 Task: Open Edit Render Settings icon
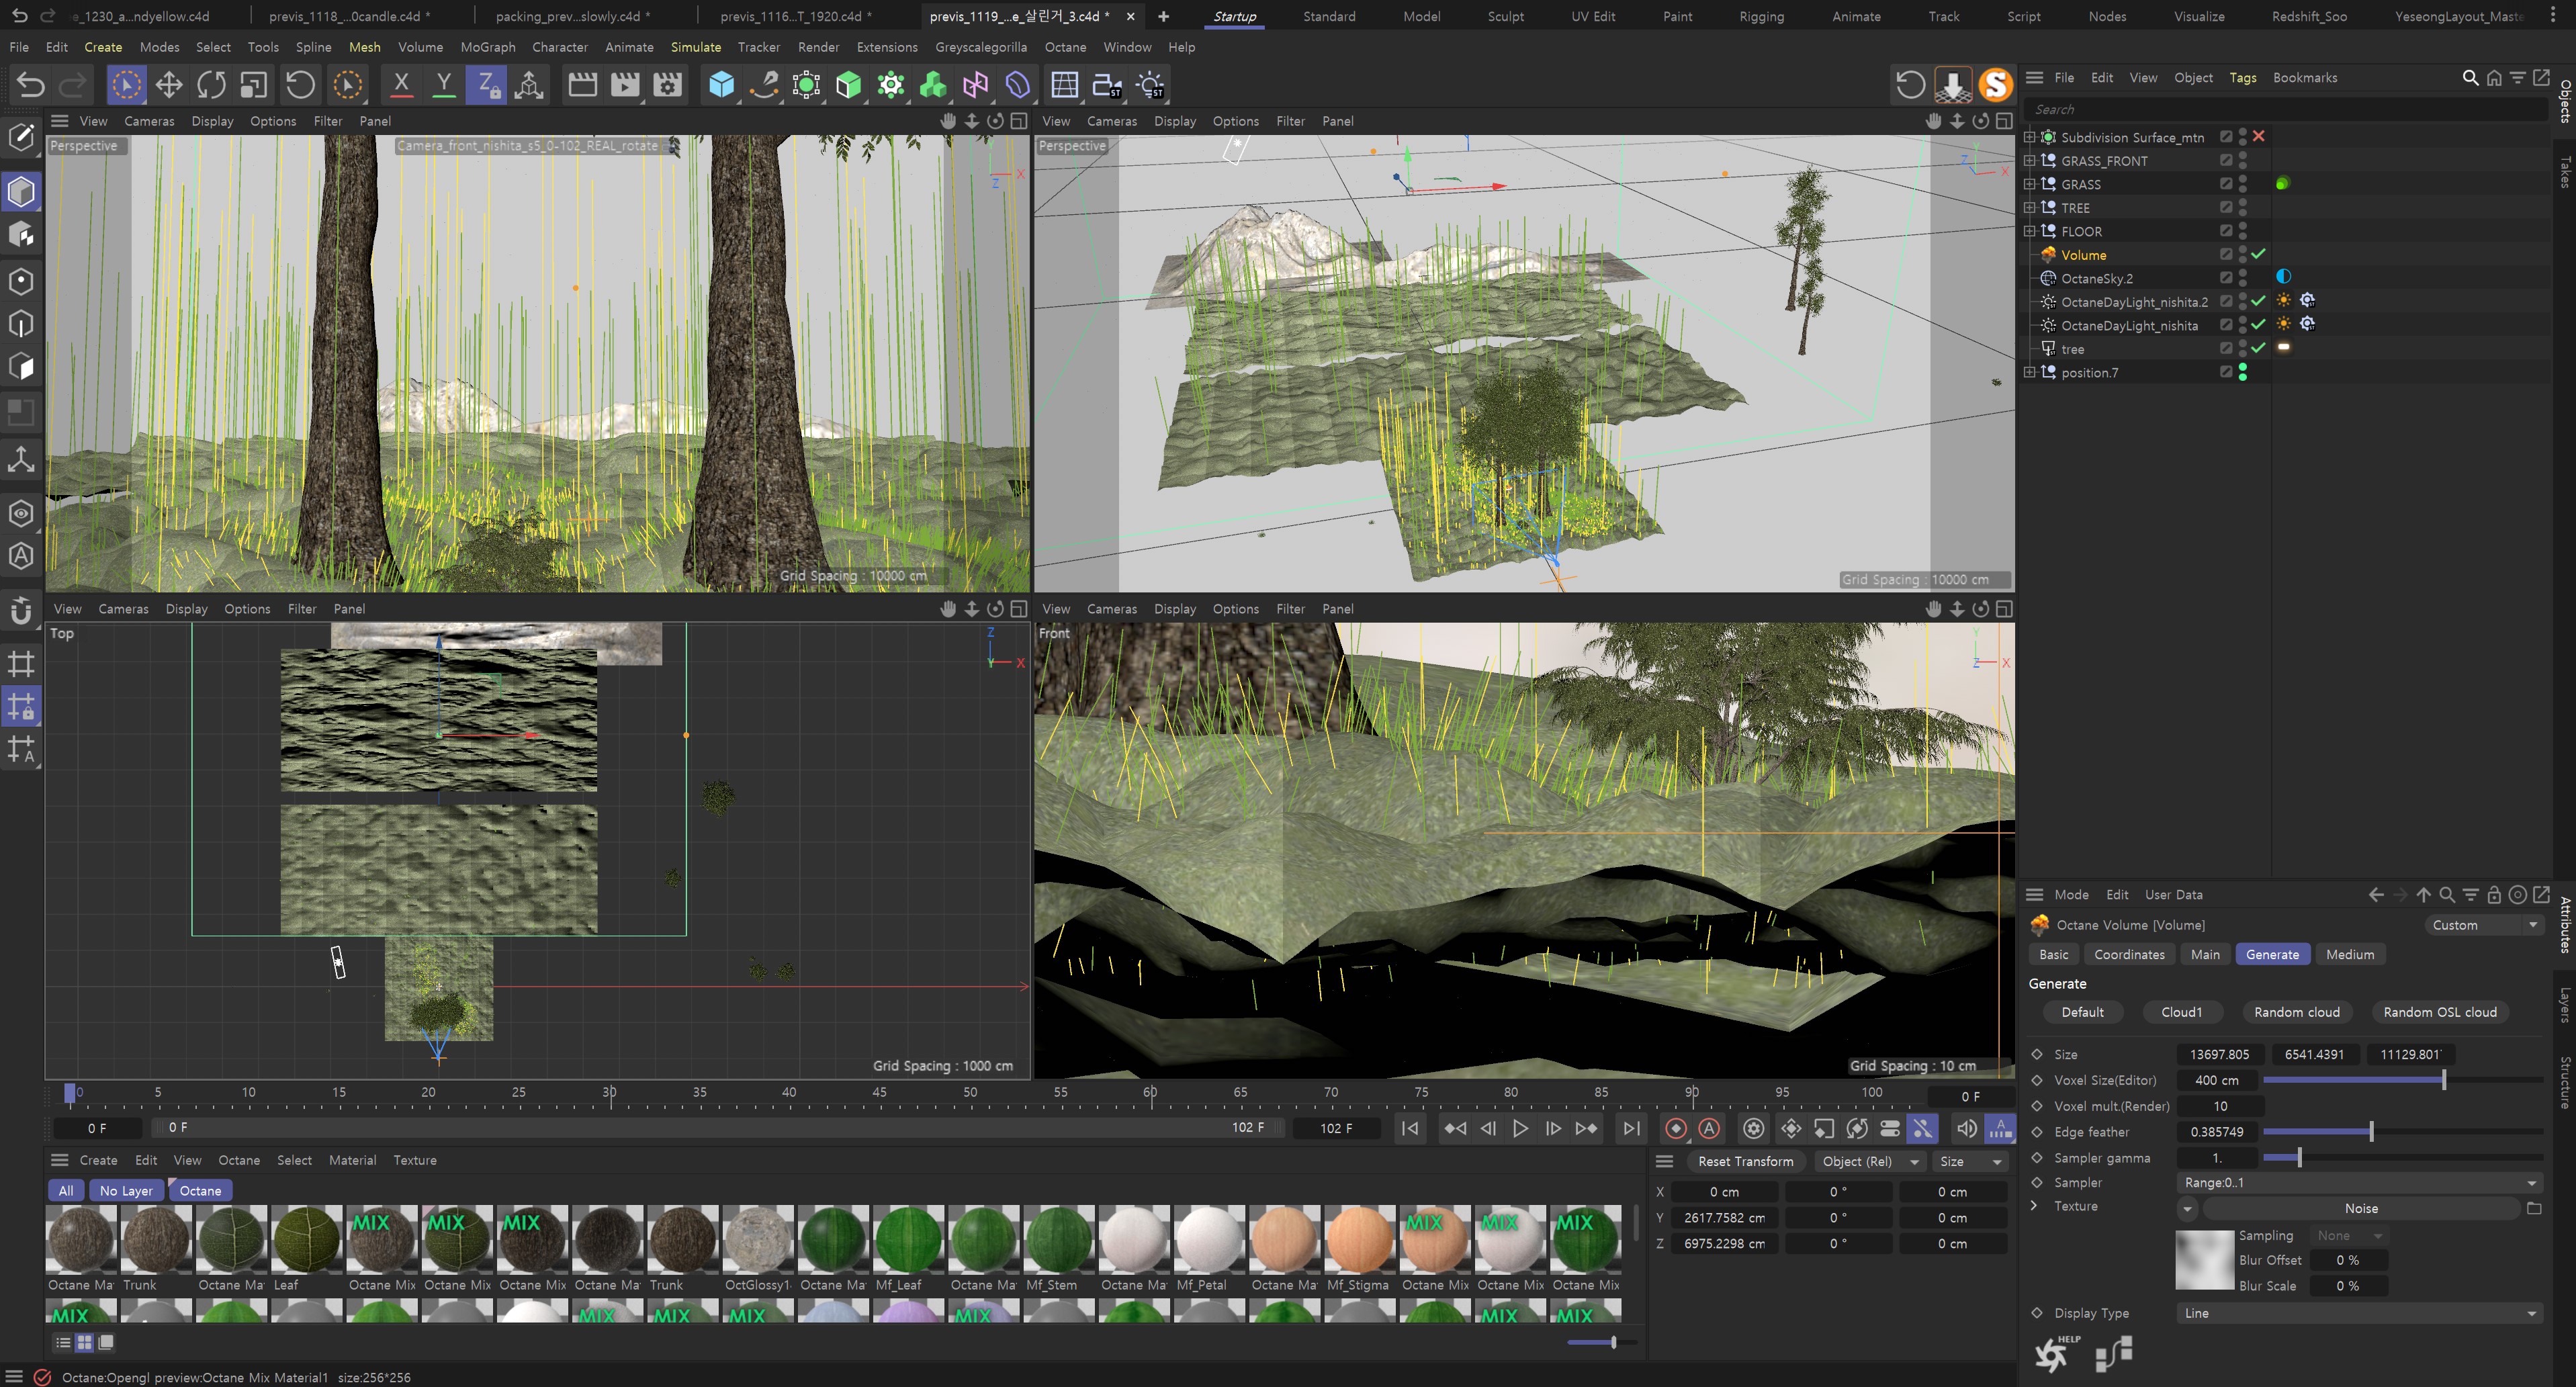click(667, 85)
